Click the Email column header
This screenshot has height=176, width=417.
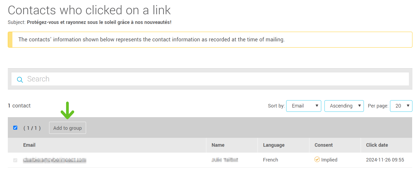coord(29,145)
